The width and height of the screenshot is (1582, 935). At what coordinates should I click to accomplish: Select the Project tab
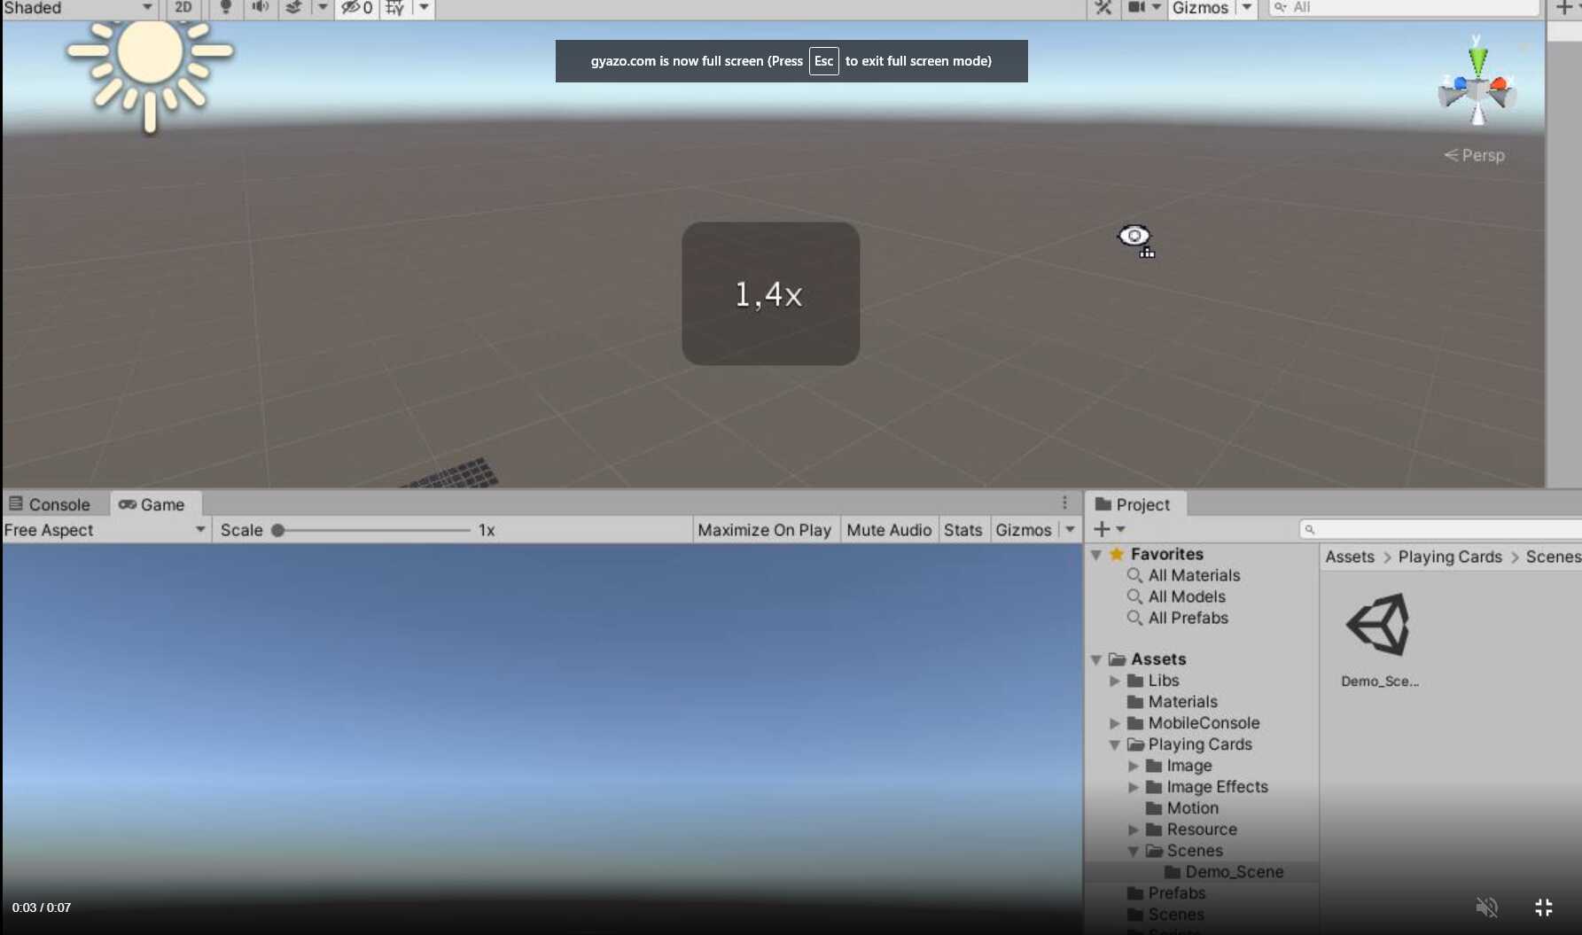coord(1133,504)
